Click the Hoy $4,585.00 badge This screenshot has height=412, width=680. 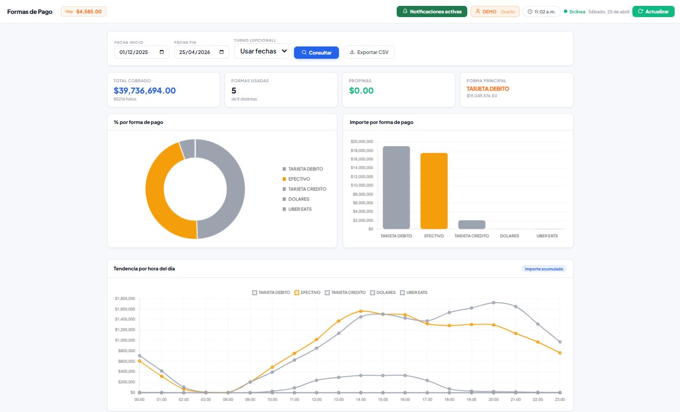[x=83, y=11]
